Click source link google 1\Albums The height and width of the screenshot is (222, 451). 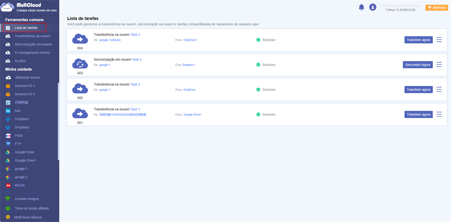110,40
